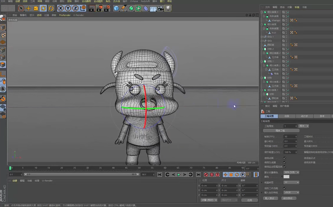
Task: Uncheck the 使用生成器 checkbox
Action: 285,162
